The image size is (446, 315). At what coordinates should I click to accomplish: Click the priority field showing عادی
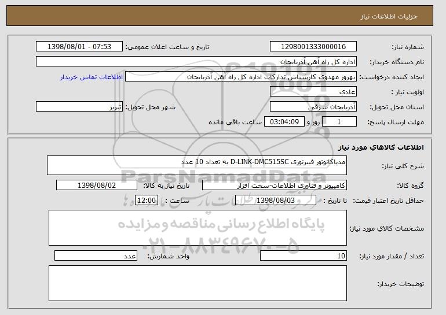tap(313, 92)
